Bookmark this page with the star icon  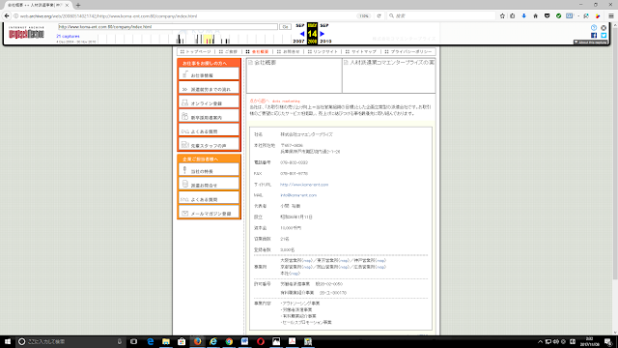[502, 15]
